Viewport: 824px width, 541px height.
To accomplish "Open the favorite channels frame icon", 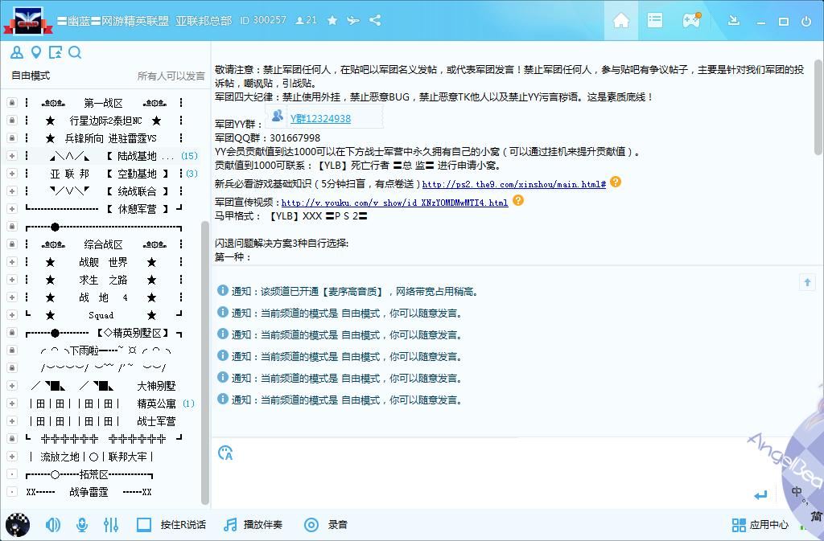I will tap(56, 52).
